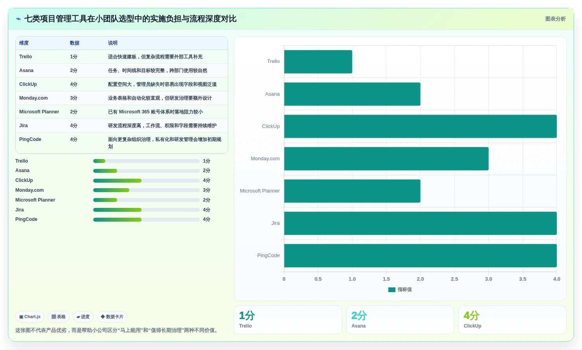Viewport: 582px width, 350px height.
Task: Click the description 适合快速建板，但复杂流程需要外部工具补充
Action: (155, 57)
